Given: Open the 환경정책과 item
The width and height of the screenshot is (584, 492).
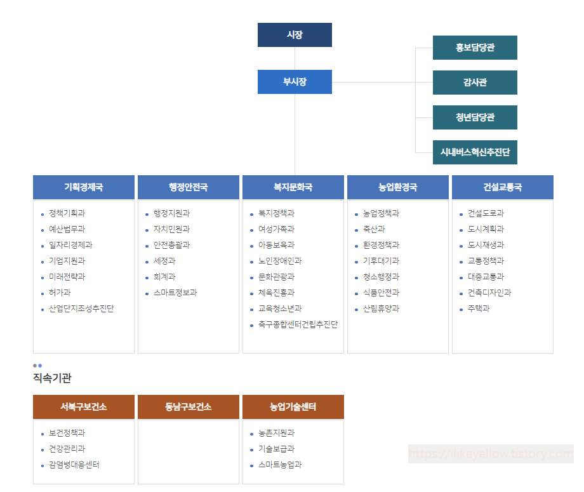Looking at the screenshot, I should (x=381, y=245).
